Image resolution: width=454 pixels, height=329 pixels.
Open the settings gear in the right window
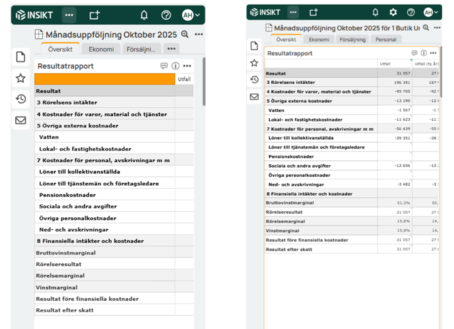pyautogui.click(x=393, y=12)
